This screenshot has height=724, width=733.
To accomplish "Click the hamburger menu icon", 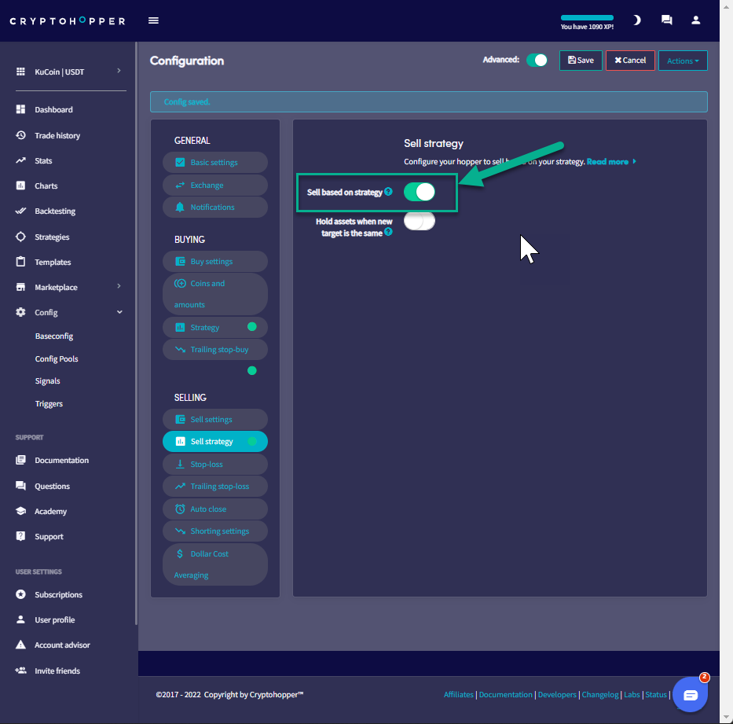I will point(153,20).
